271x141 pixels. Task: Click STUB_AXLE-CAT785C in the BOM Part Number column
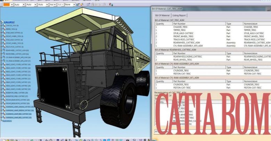click(x=183, y=33)
